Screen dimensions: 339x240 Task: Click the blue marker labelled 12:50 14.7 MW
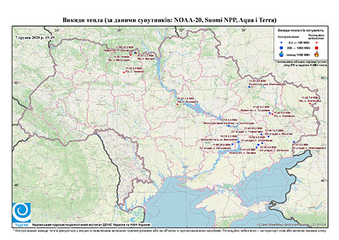[x=269, y=136]
